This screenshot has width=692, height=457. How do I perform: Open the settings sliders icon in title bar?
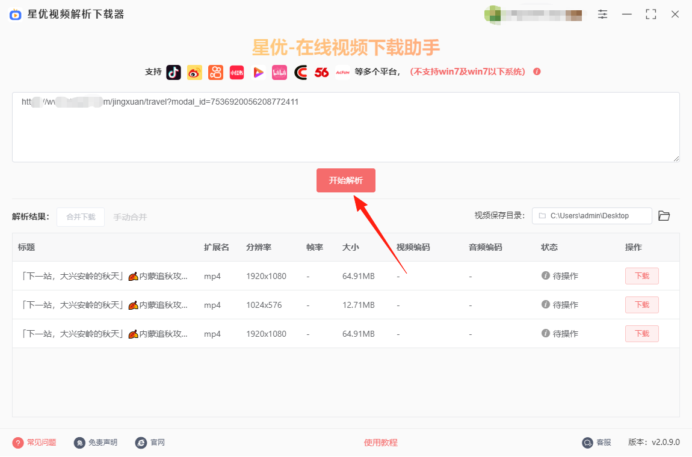(602, 14)
